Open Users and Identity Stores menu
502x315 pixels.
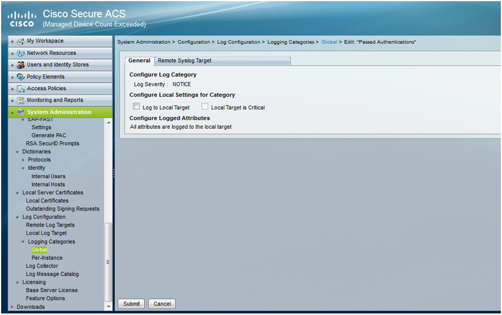[60, 65]
